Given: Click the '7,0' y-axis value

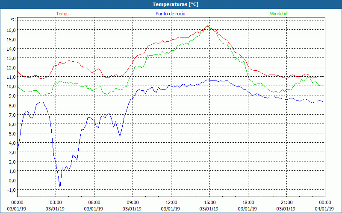Looking at the screenshot, I should 12,115.
